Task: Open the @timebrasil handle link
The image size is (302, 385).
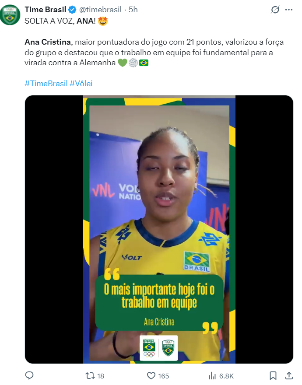Action: coord(101,10)
